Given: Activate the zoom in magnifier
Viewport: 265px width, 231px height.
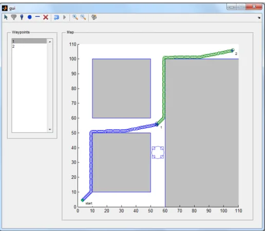Looking at the screenshot, I should [75, 17].
